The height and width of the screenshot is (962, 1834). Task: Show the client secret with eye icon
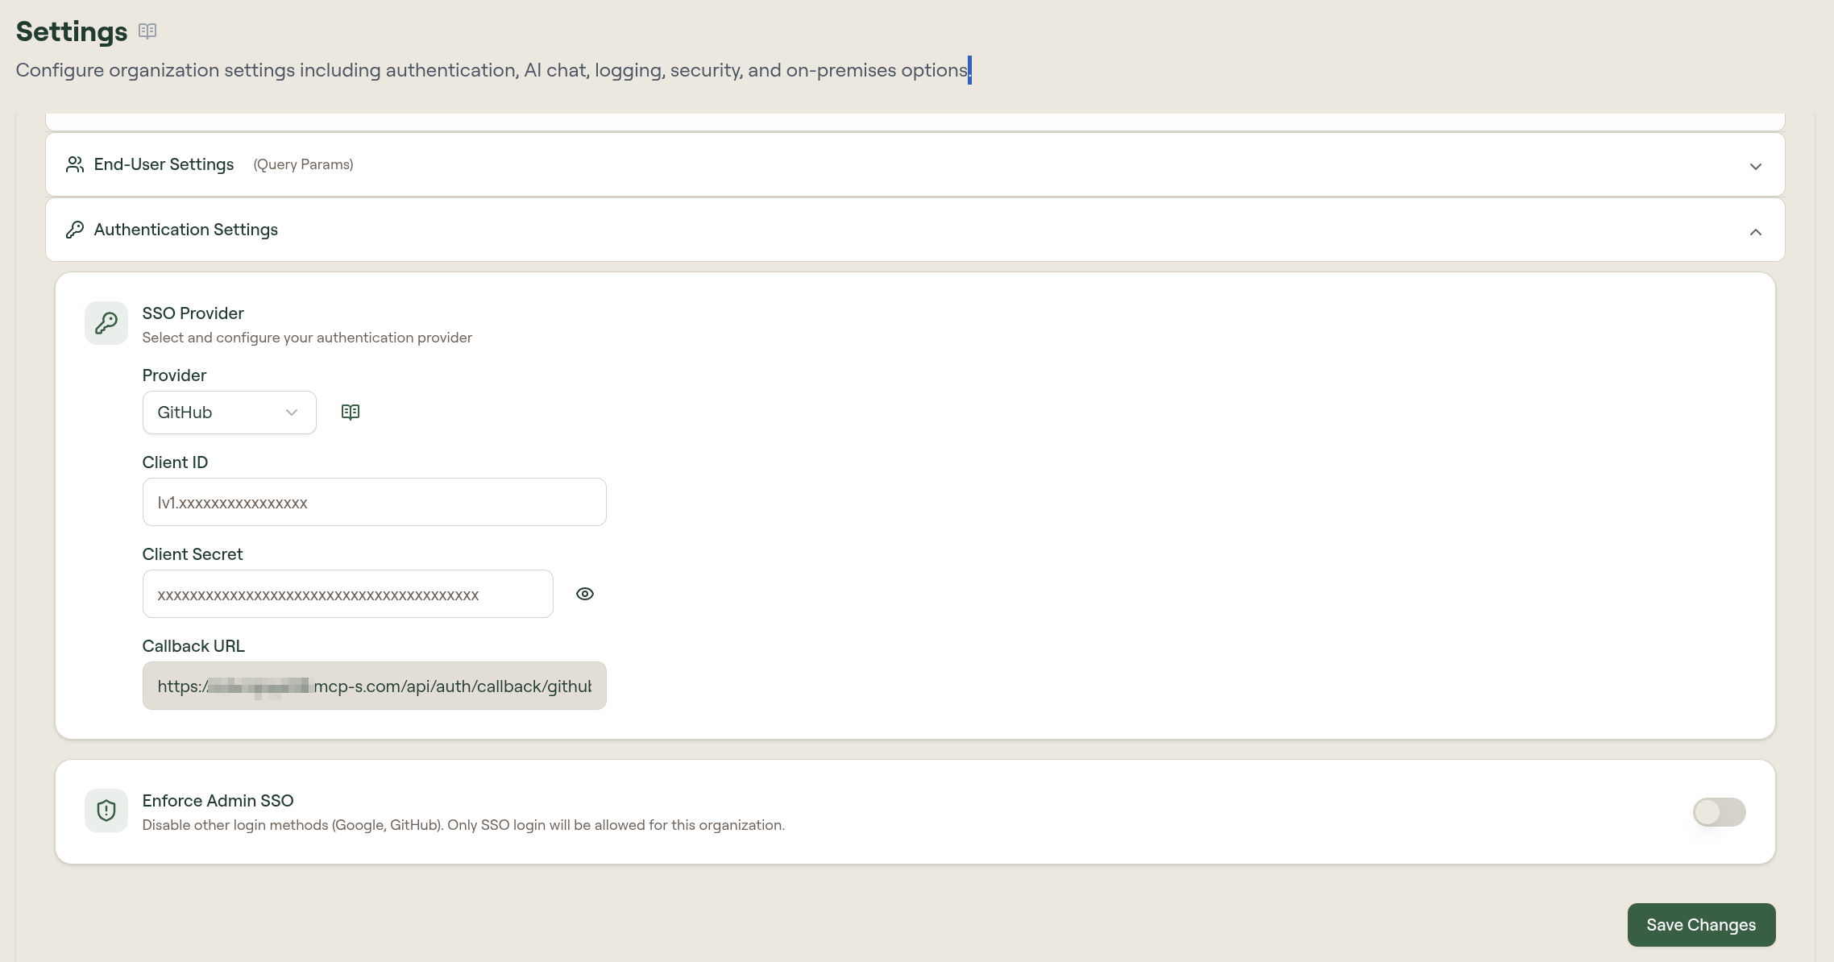click(x=585, y=594)
